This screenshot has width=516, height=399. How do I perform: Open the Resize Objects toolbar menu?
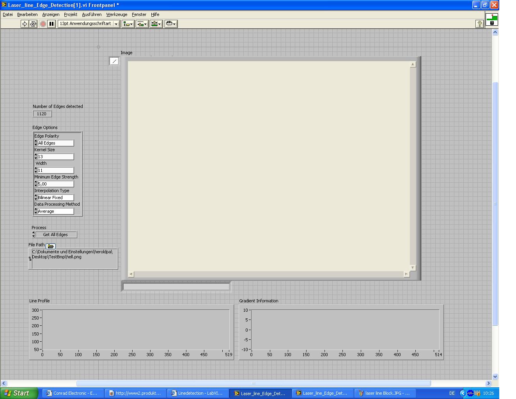[156, 24]
